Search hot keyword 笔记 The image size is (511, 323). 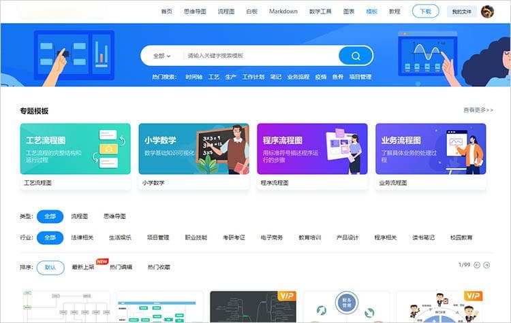[x=276, y=77]
